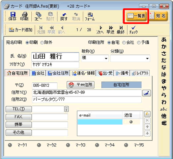
Task: Toggle マーク5 indicator
Action: 126,145
